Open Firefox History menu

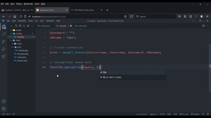pyautogui.click(x=19, y=4)
